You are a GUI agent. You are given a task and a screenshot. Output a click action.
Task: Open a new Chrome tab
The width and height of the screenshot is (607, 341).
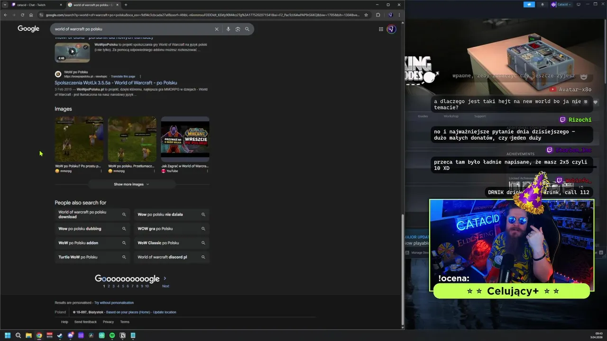[x=126, y=5]
